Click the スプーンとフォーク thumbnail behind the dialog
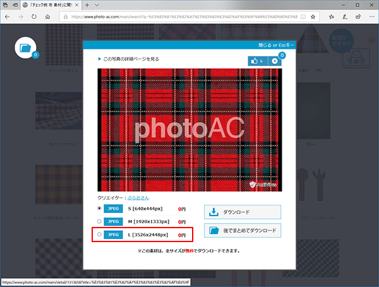The width and height of the screenshot is (379, 287). pyautogui.click(x=311, y=185)
